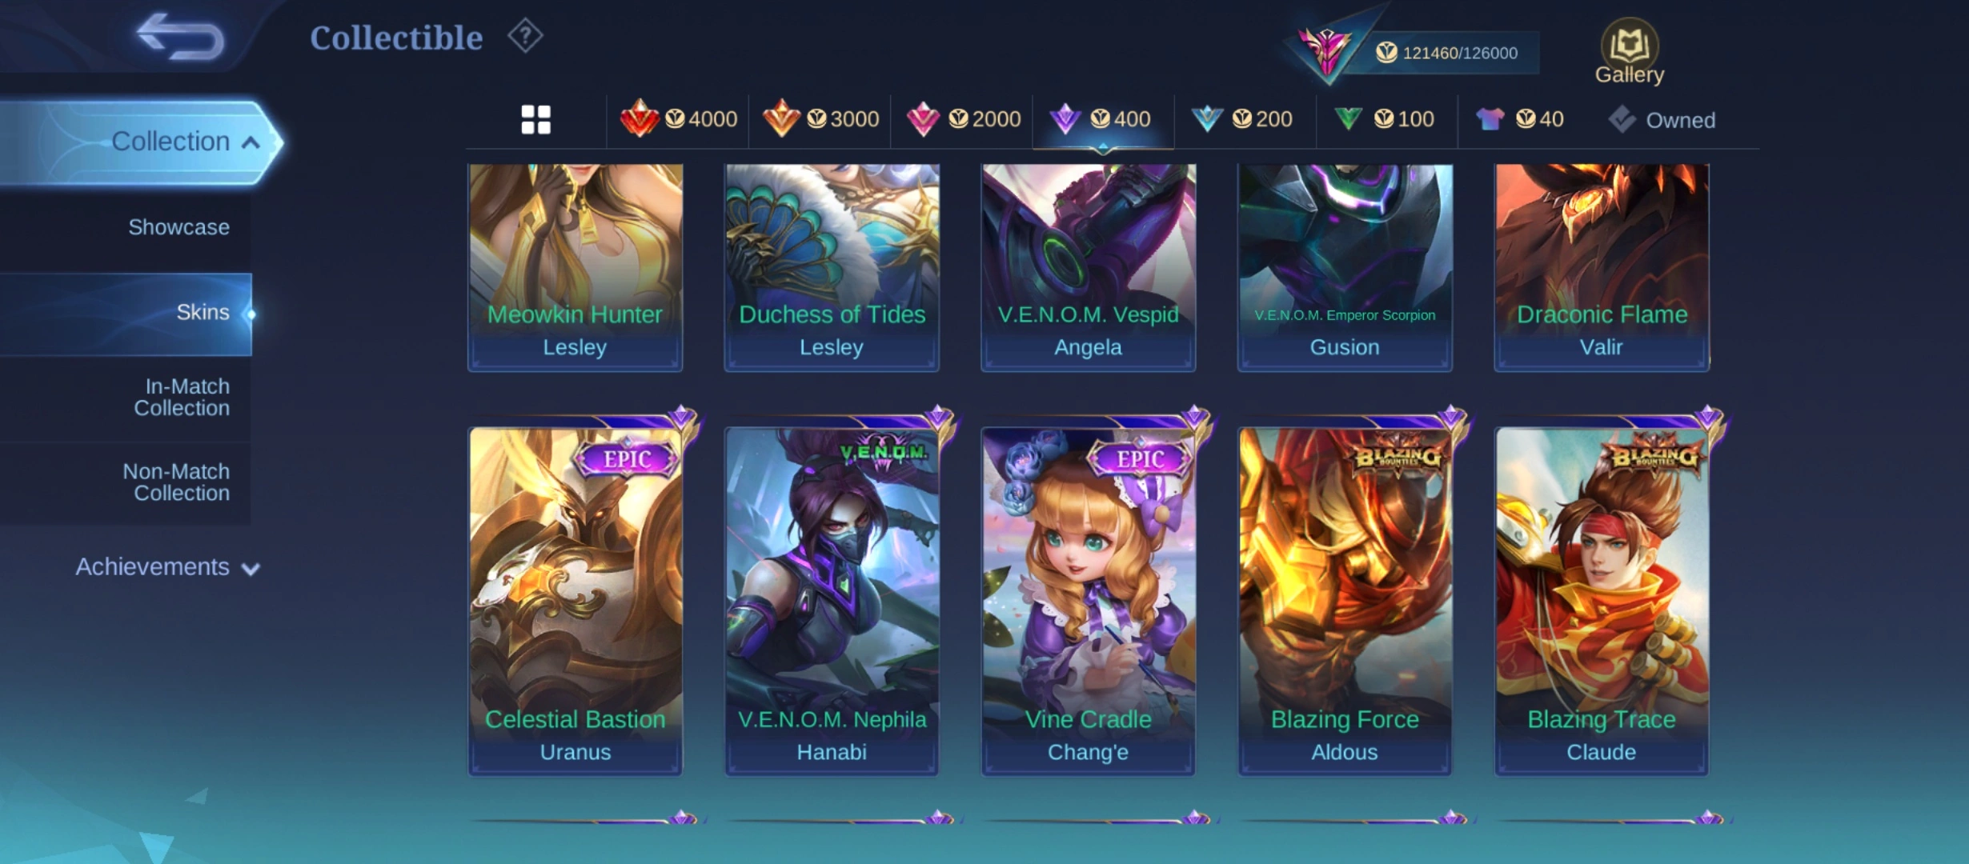1969x864 pixels.
Task: Open the Collectible help question mark
Action: point(525,36)
